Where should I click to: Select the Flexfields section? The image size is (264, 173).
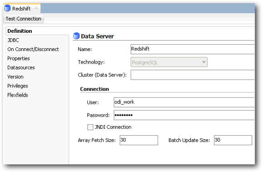pyautogui.click(x=18, y=95)
